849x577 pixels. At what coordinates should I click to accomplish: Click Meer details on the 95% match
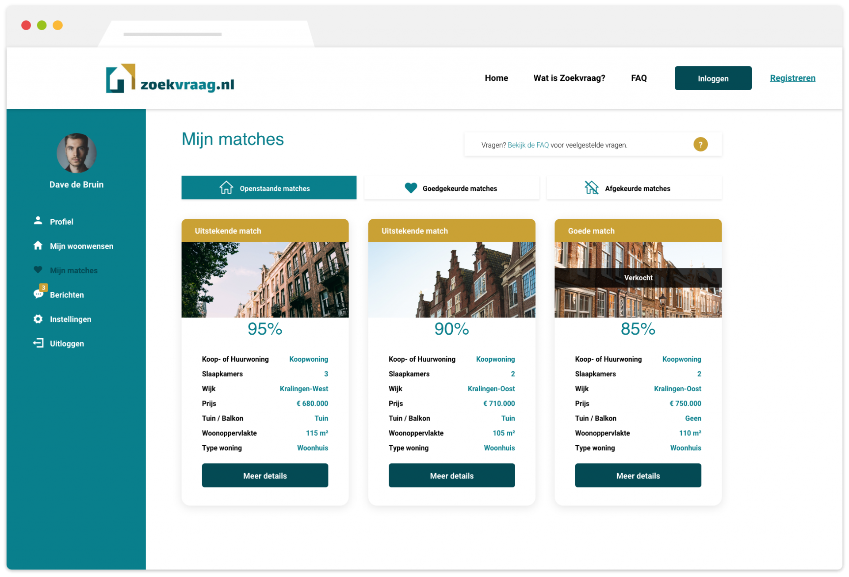tap(265, 475)
